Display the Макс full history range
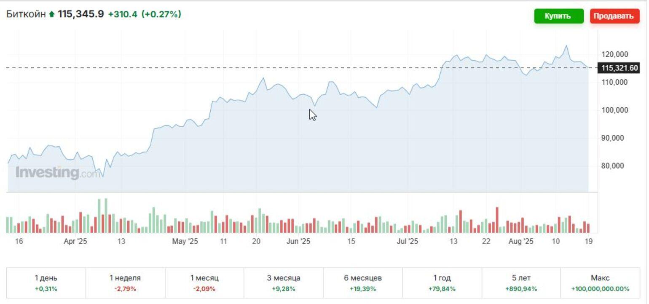Viewport: 649px width, 304px height. [x=600, y=283]
